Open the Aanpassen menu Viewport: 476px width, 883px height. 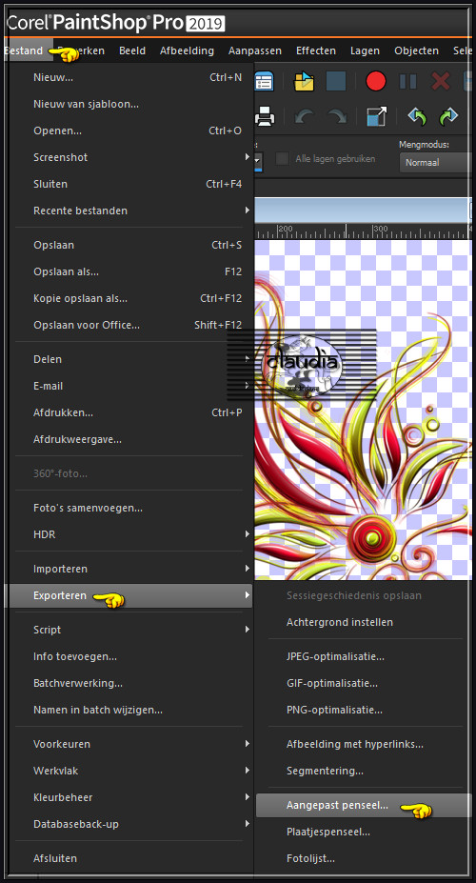point(255,50)
